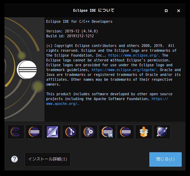Click the 'Version: 2019-12 (4.14.0)' text
Image resolution: width=190 pixels, height=176 pixels.
[72, 31]
